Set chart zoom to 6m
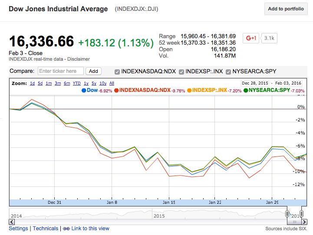Image resolution: width=313 pixels, height=235 pixels. coord(67,83)
